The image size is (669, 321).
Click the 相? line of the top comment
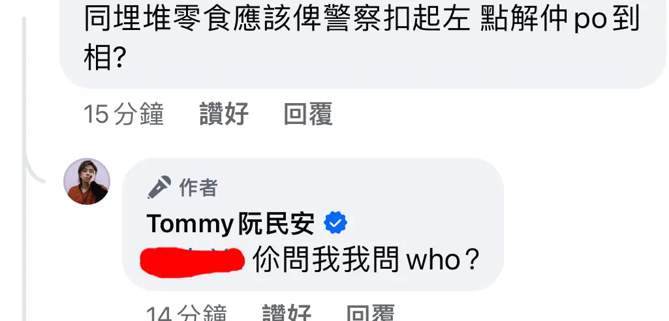tap(104, 59)
